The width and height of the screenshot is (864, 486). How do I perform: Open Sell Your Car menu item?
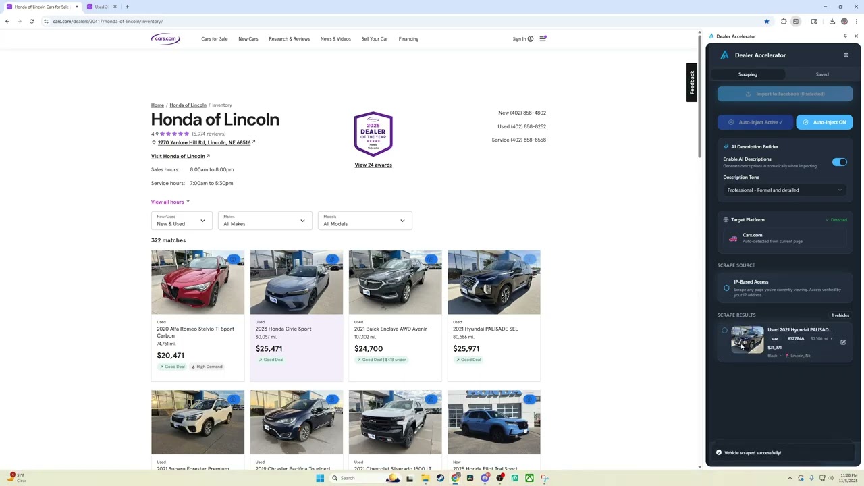375,38
